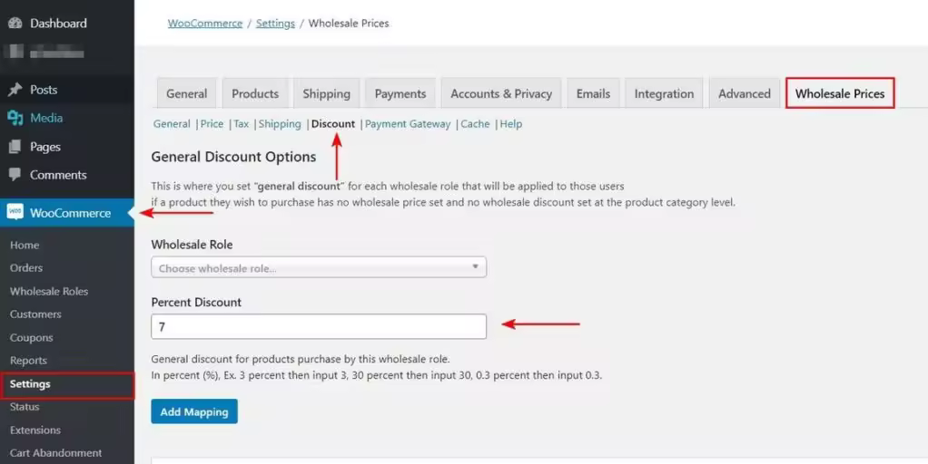
Task: Select the Payments tab
Action: click(x=400, y=93)
